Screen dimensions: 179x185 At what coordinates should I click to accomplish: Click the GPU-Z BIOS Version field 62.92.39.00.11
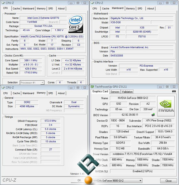coord(130,115)
